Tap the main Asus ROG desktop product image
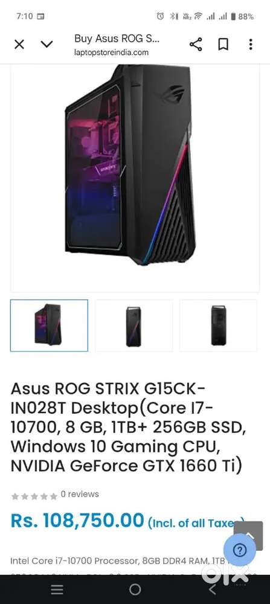The height and width of the screenshot is (604, 270). 130,165
